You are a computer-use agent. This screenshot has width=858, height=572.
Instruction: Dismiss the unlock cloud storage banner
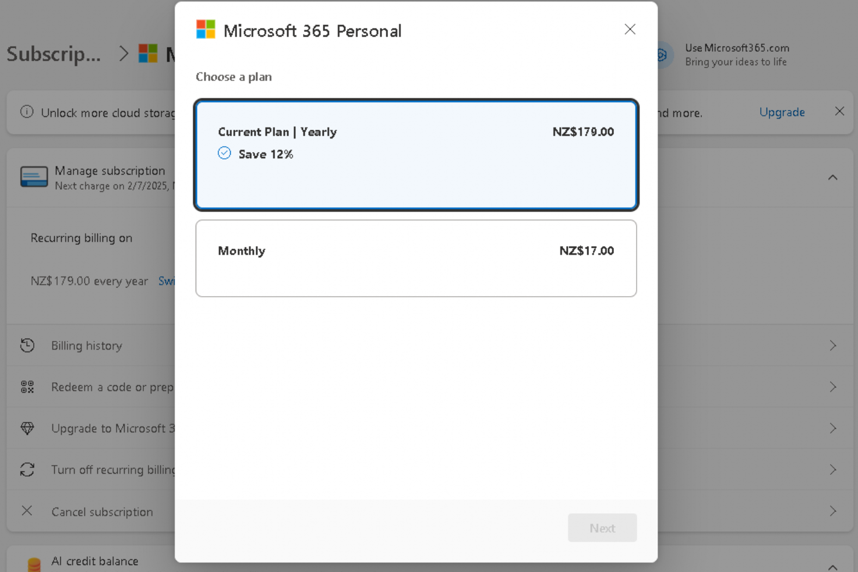click(x=839, y=111)
